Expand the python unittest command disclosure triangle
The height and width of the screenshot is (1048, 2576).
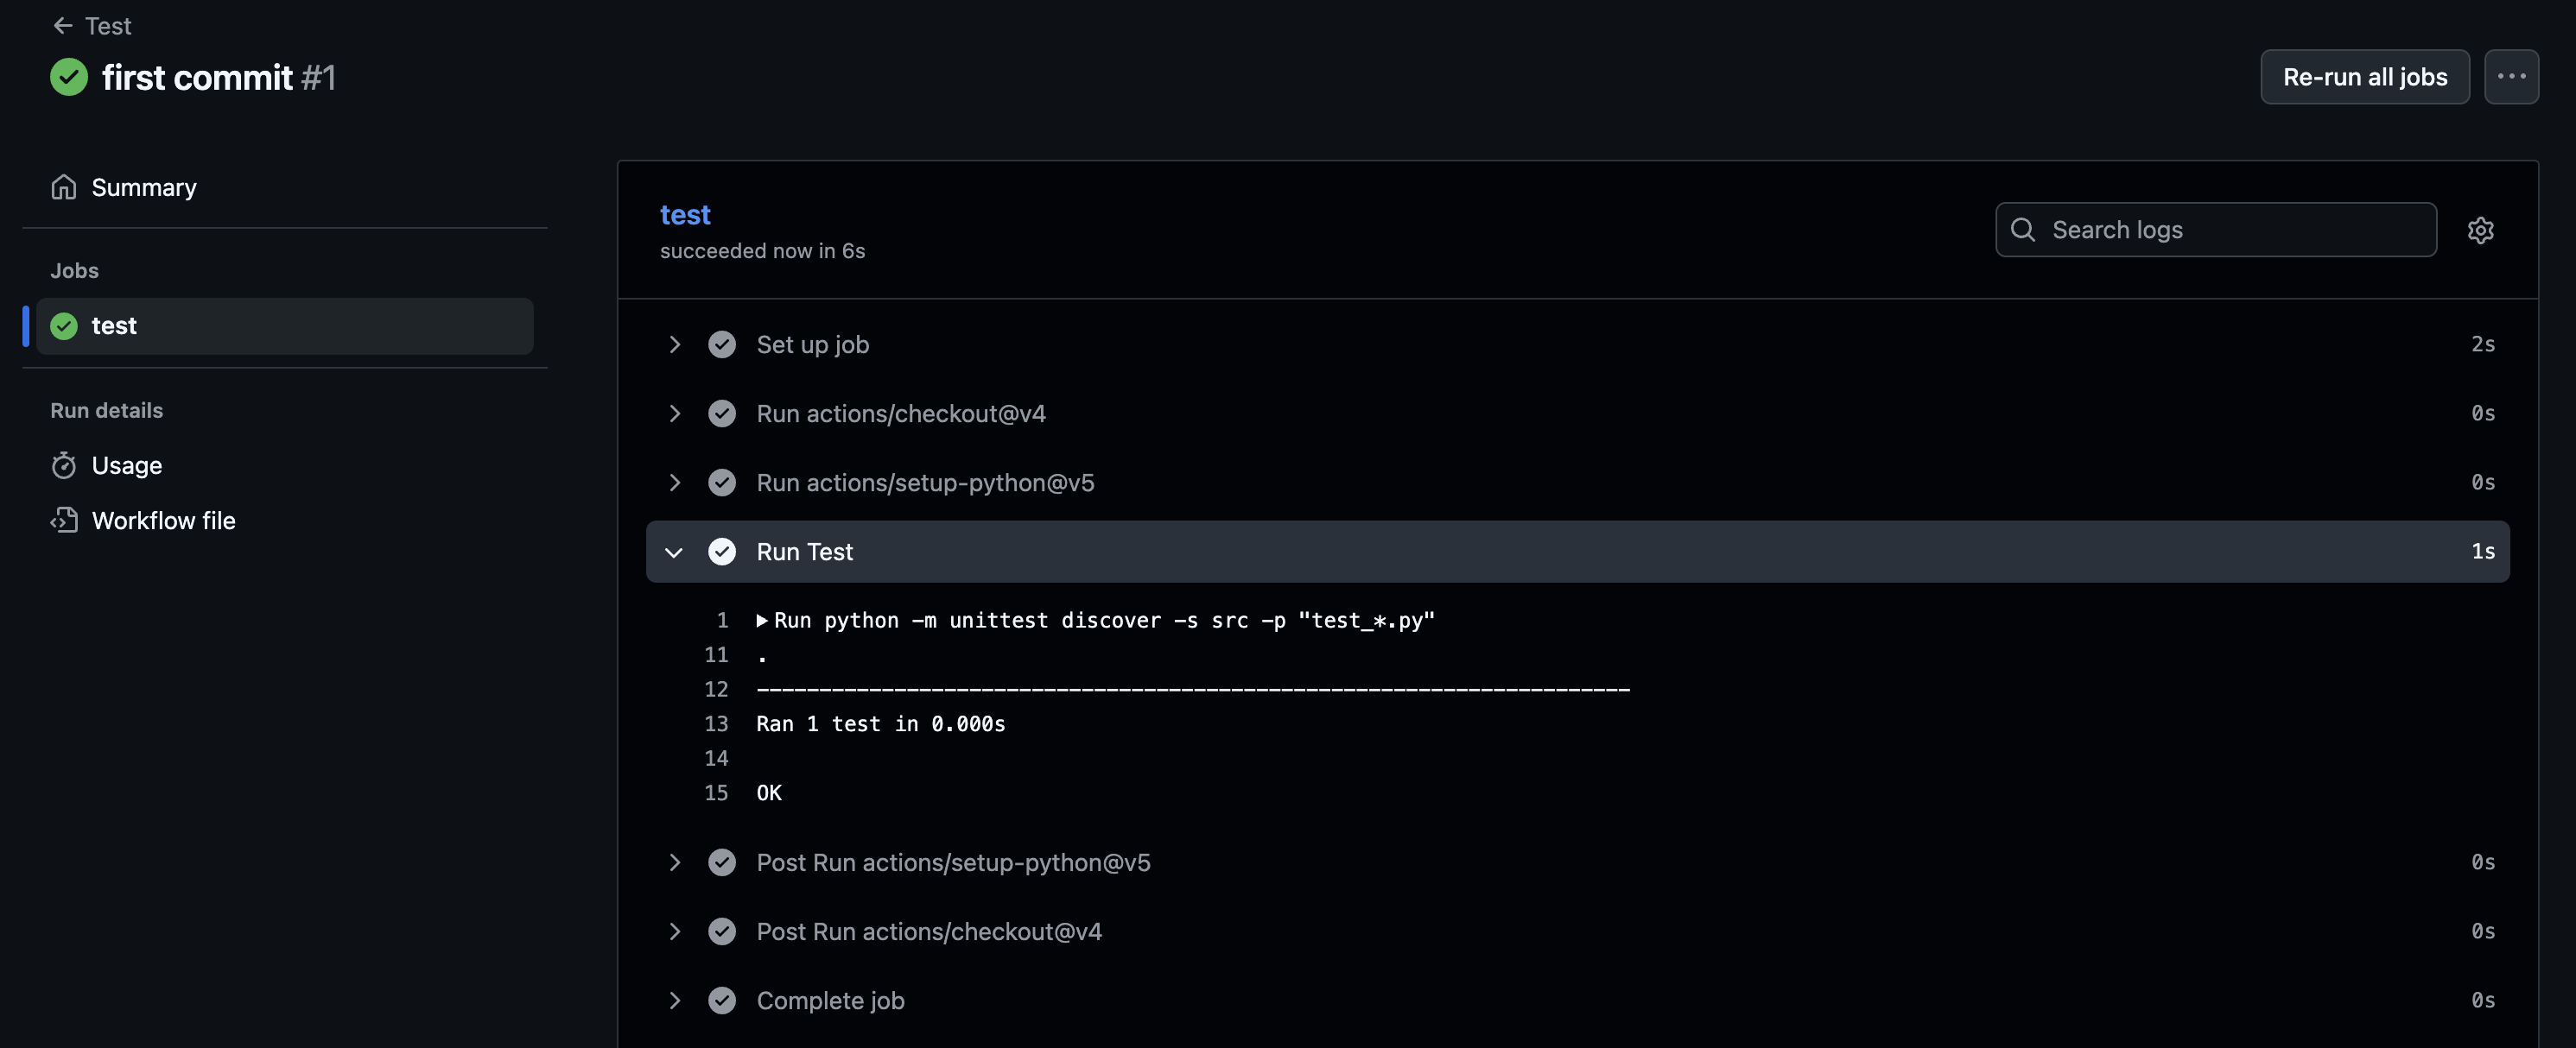762,621
